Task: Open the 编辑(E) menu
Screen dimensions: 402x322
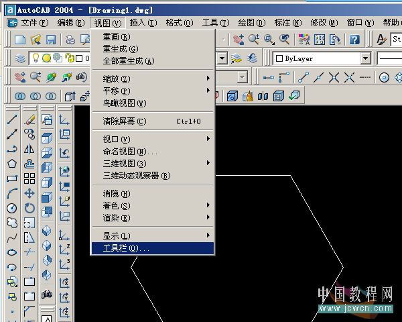Action: coord(71,23)
